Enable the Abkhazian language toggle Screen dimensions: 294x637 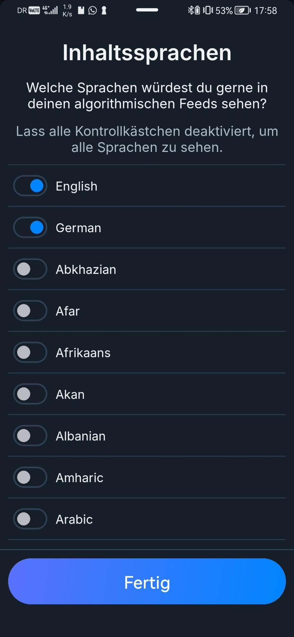click(30, 269)
